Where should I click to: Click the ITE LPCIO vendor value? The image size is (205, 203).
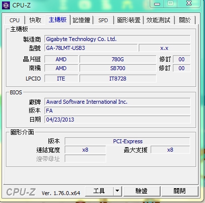click(x=61, y=79)
